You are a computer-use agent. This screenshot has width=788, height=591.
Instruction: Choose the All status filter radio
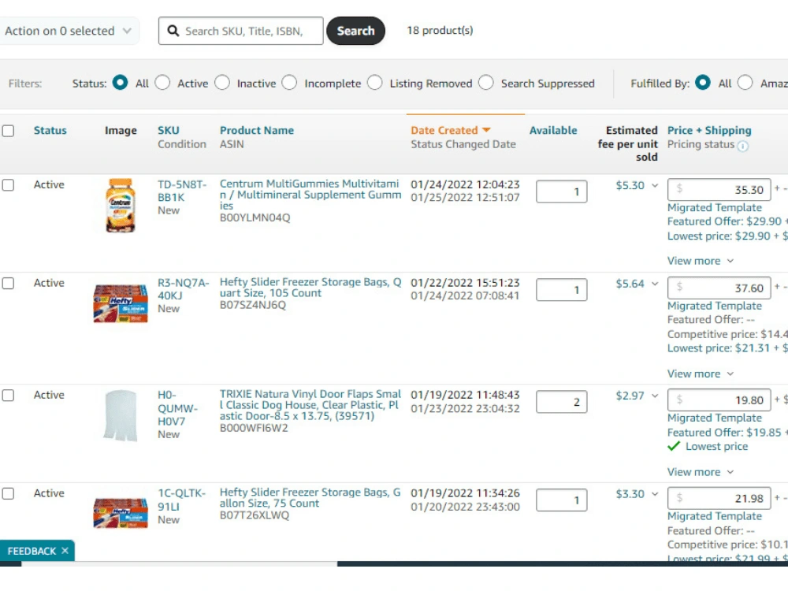(x=120, y=83)
